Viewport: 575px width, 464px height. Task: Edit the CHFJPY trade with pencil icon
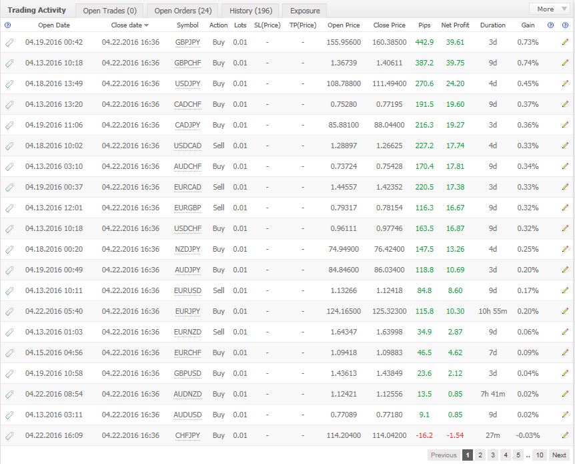click(x=565, y=435)
